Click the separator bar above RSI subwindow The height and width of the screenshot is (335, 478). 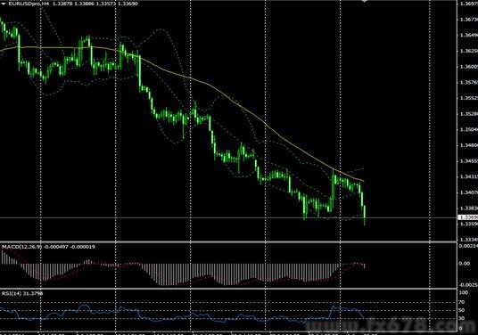[228, 289]
